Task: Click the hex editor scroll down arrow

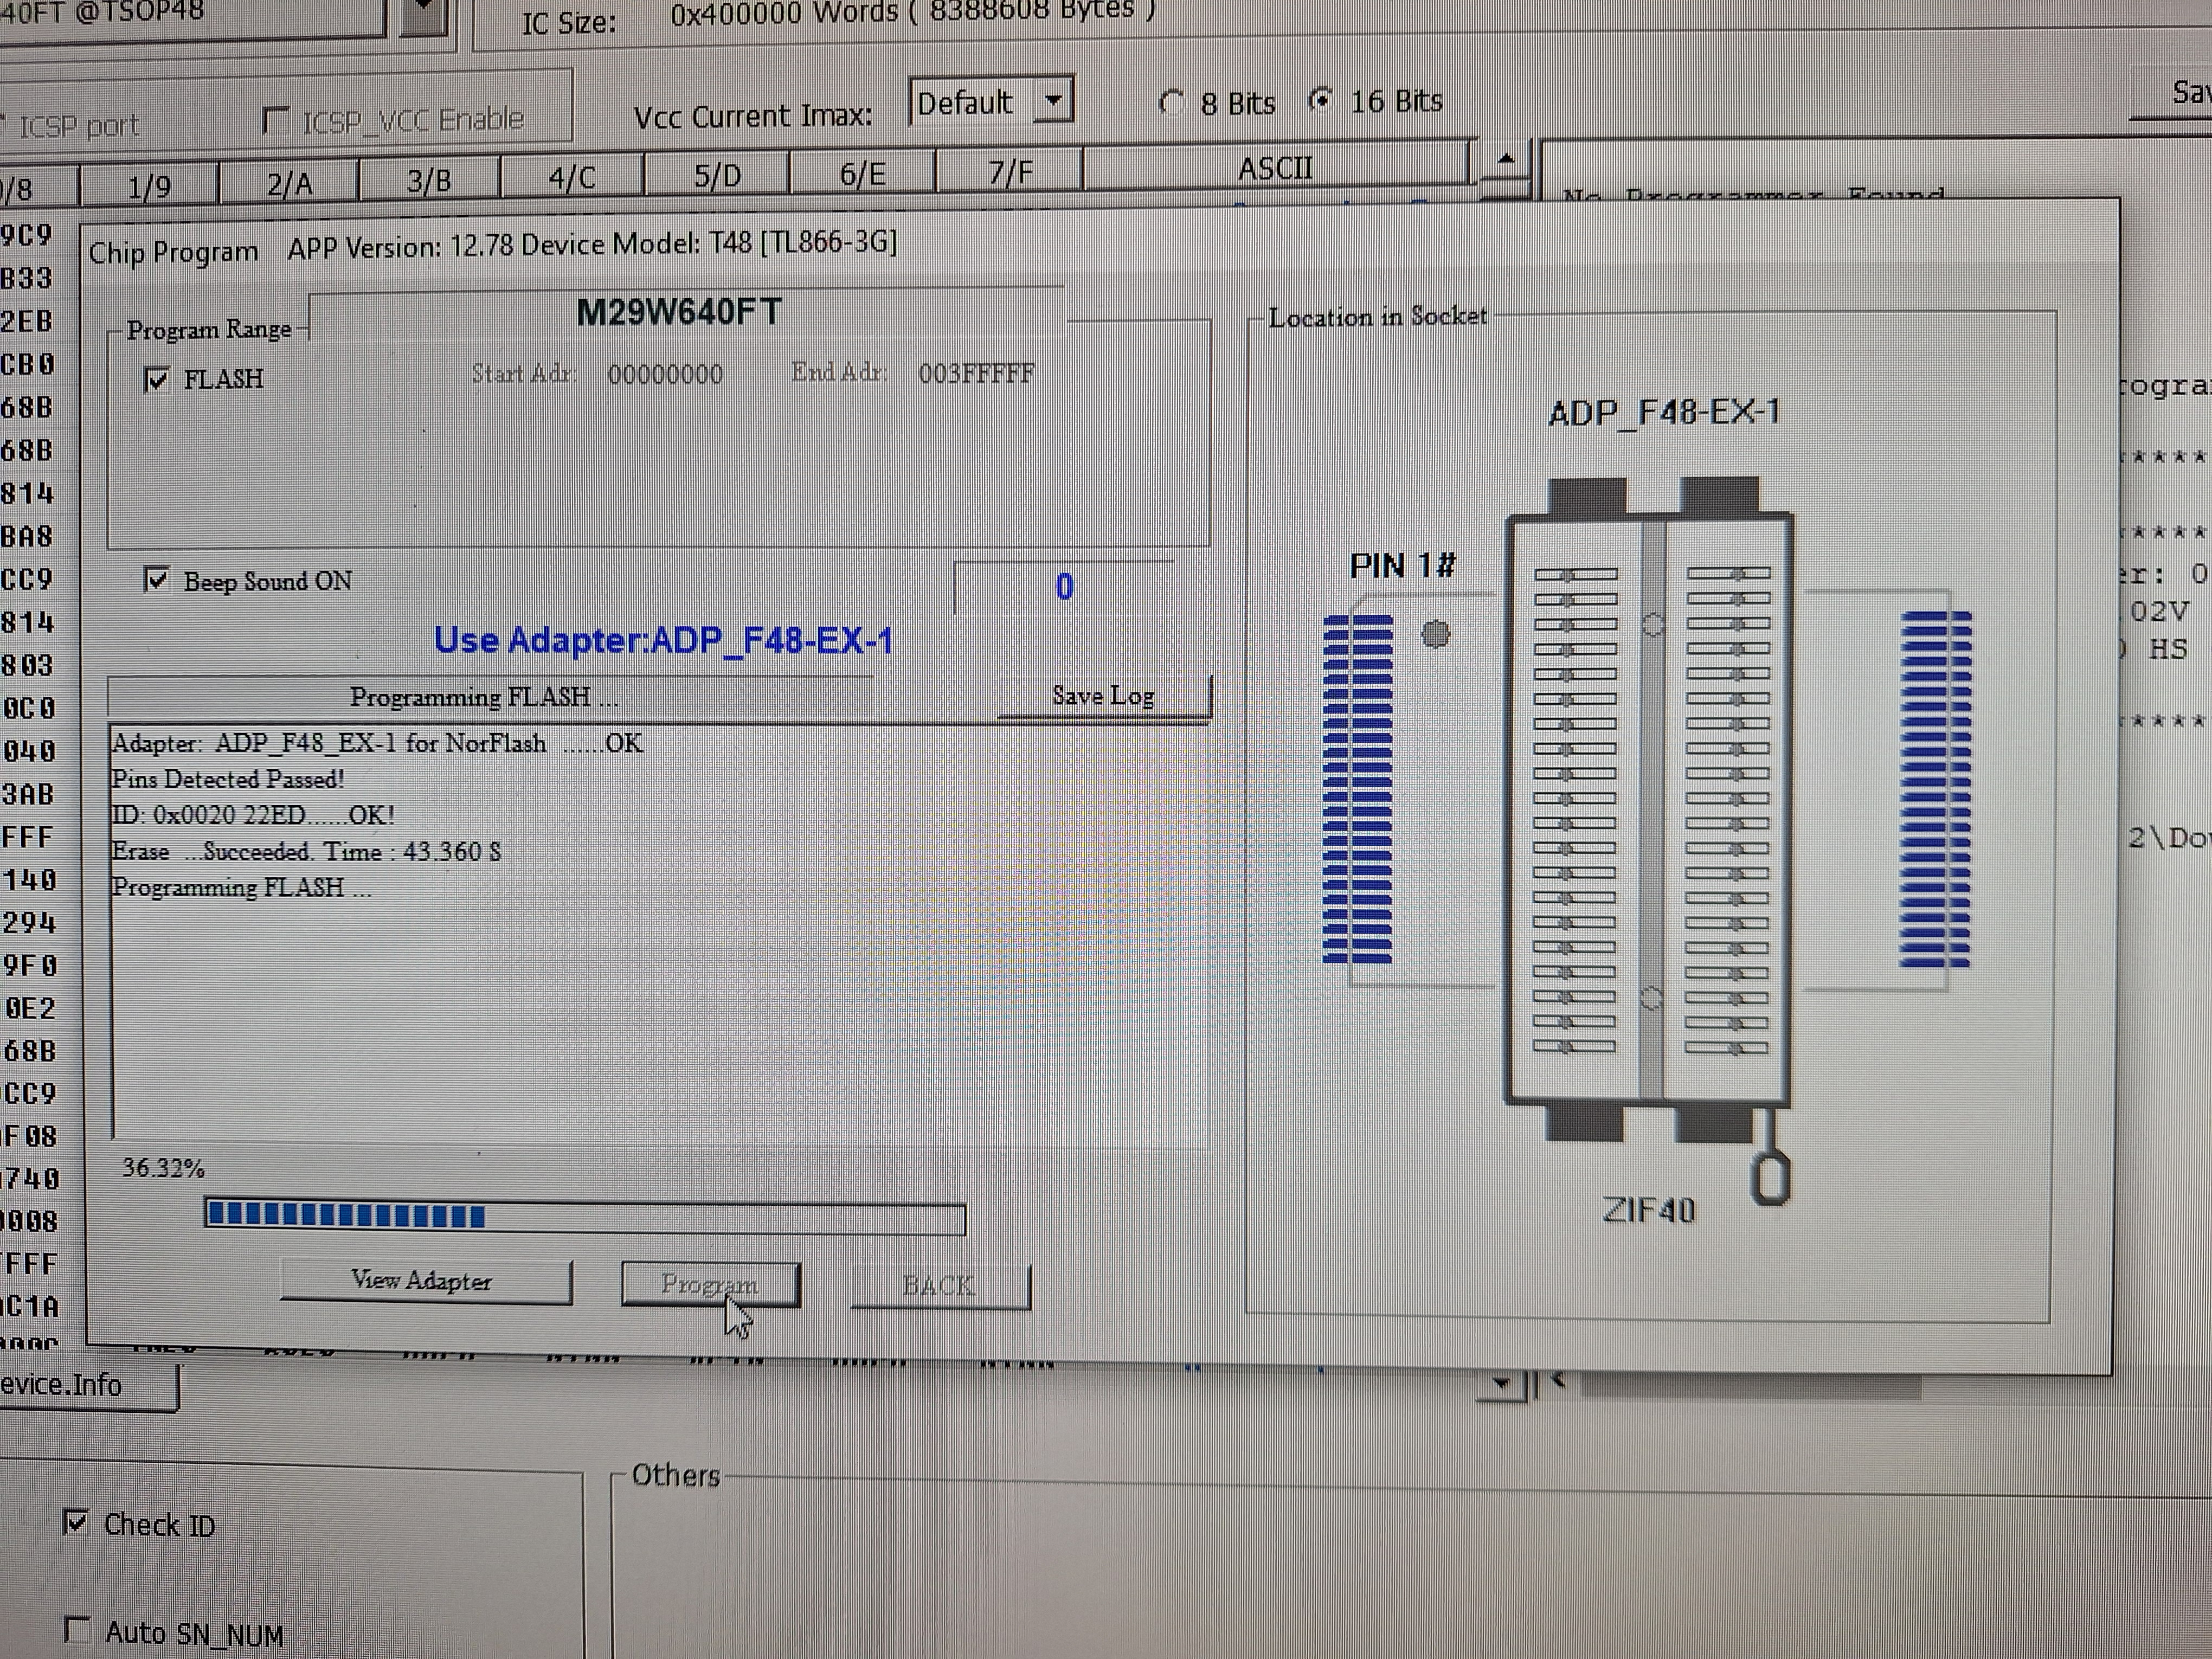Action: click(1500, 1384)
